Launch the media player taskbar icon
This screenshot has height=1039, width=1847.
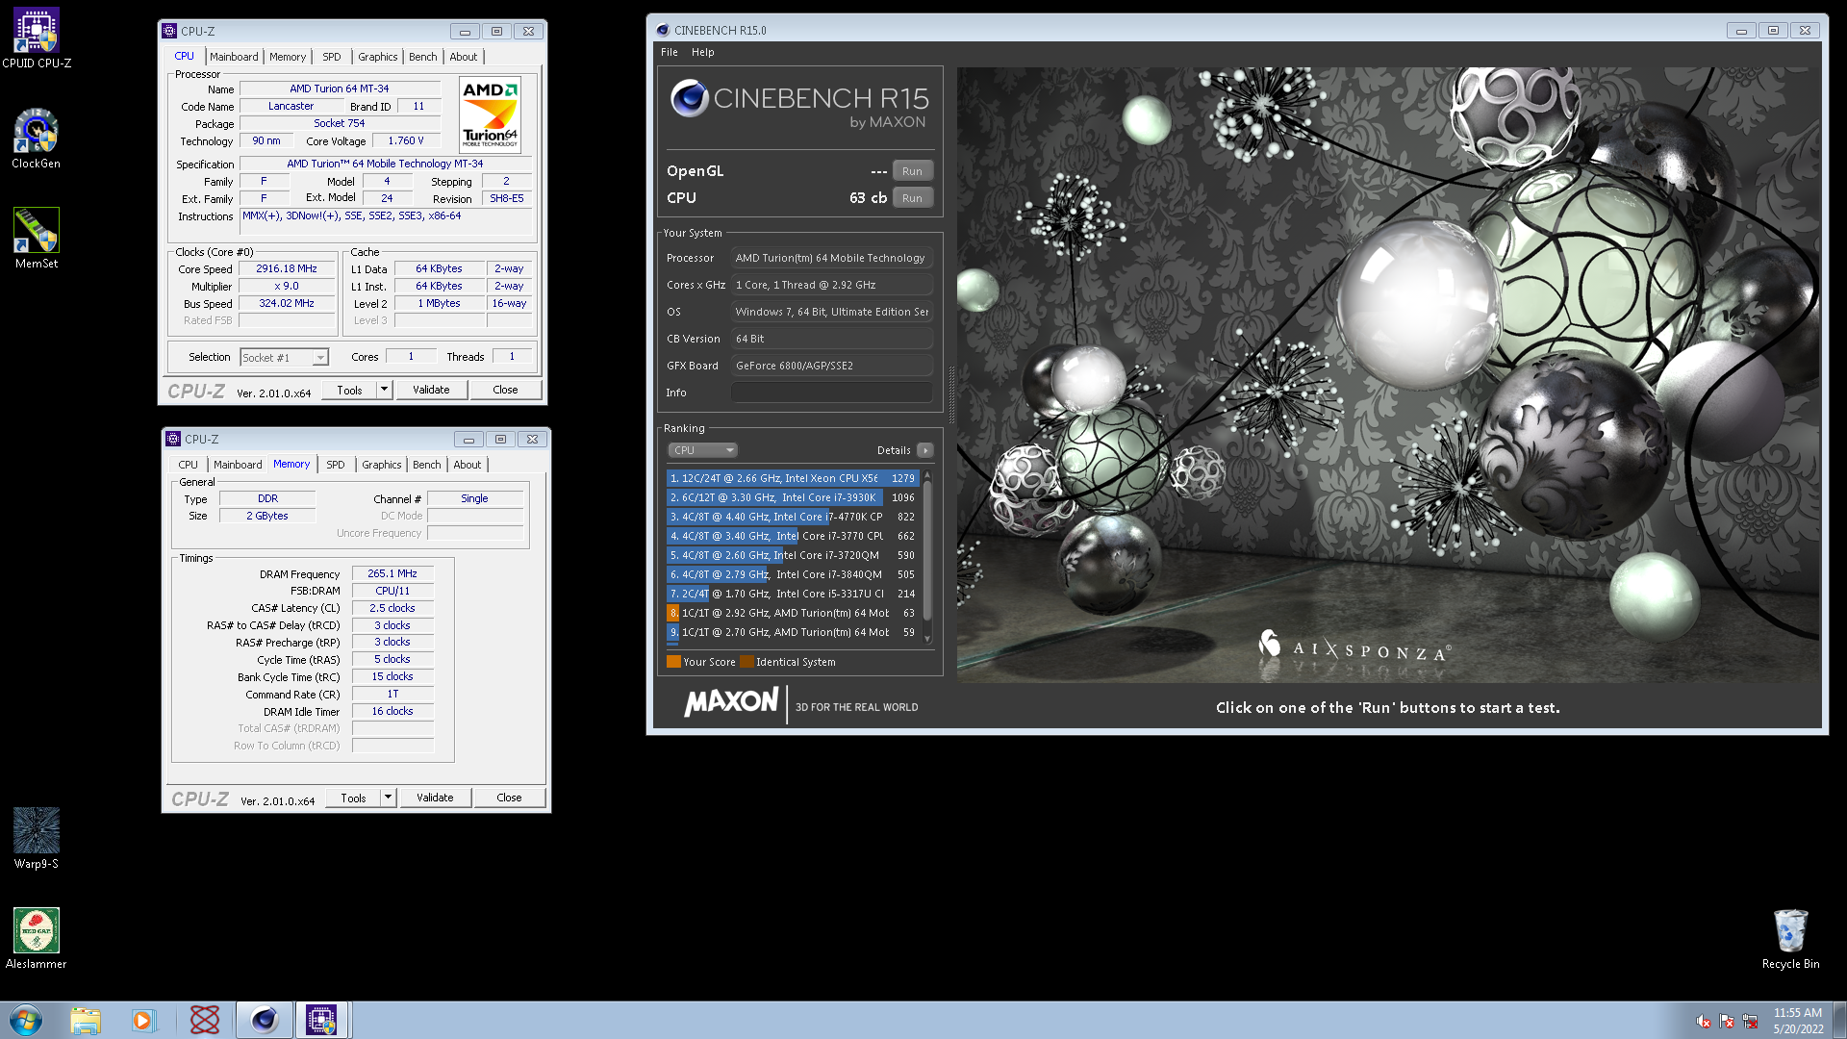[x=143, y=1020]
